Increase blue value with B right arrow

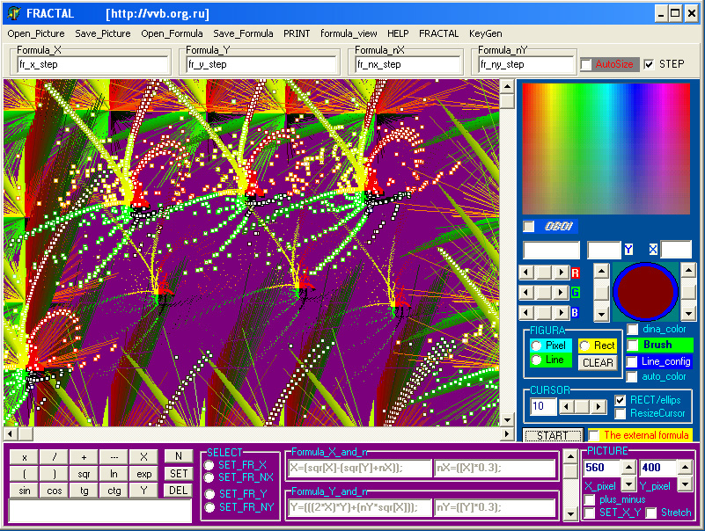pos(561,313)
